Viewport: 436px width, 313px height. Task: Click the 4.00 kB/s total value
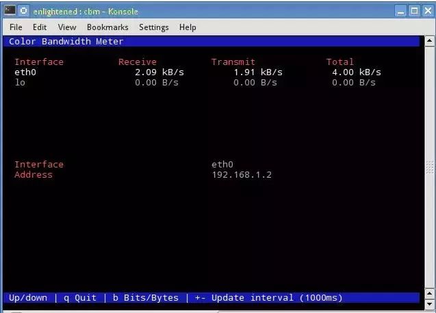(357, 72)
